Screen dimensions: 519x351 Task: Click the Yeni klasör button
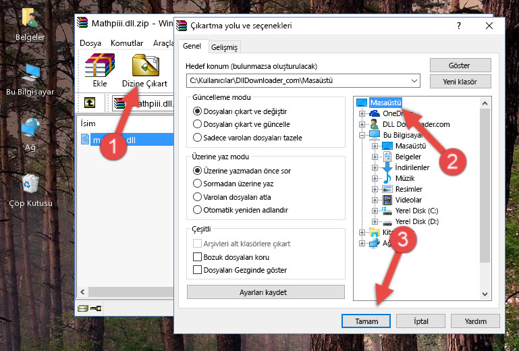460,82
